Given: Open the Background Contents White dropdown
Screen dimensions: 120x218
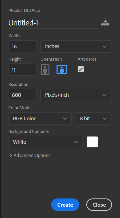Looking at the screenshot, I should 45,142.
